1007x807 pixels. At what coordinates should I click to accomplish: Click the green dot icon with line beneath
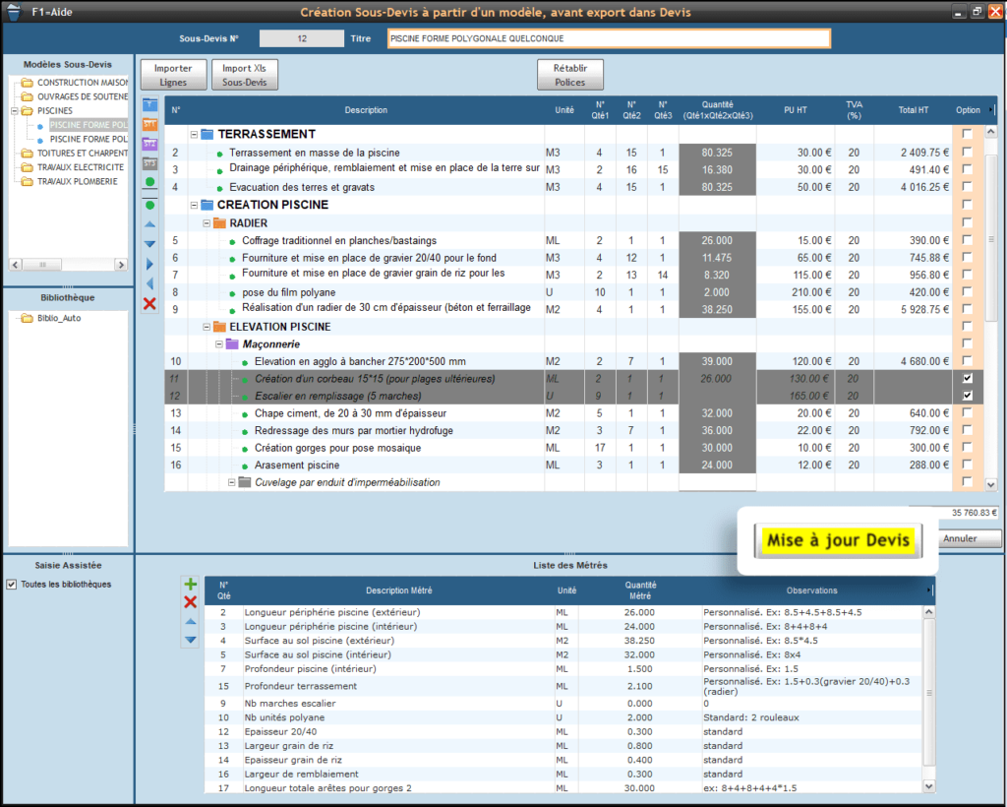(x=149, y=182)
